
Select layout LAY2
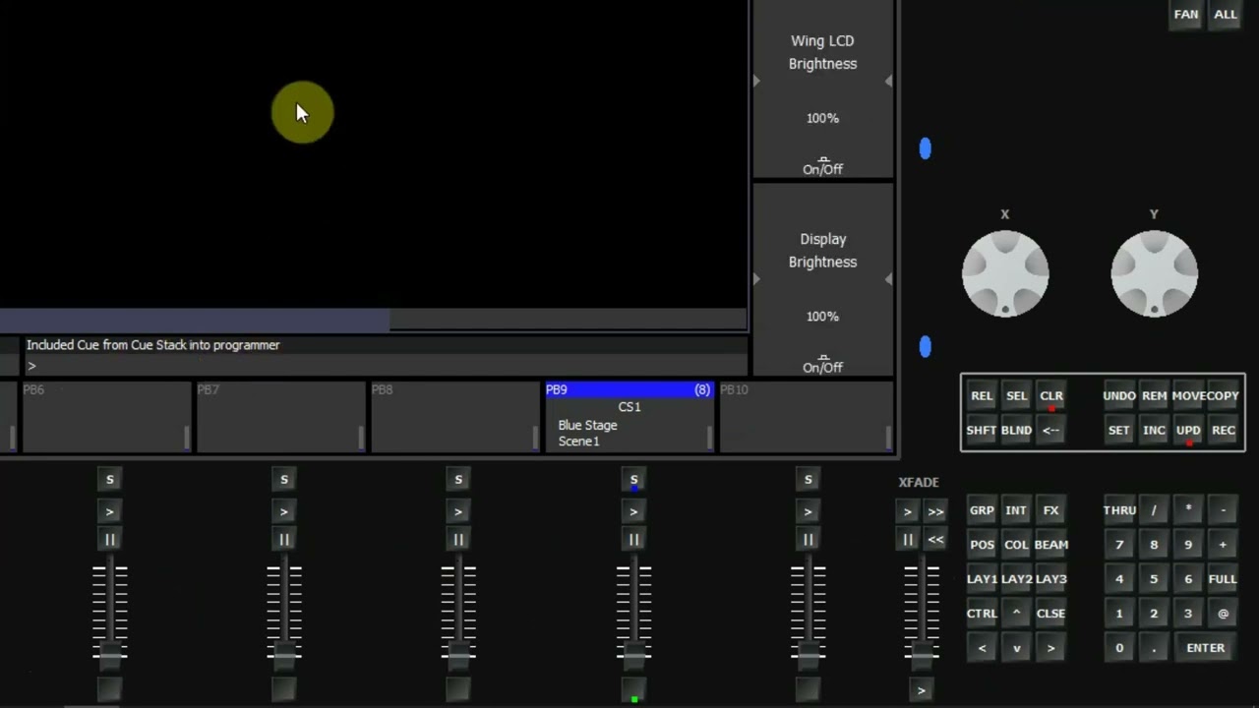[x=1016, y=579]
